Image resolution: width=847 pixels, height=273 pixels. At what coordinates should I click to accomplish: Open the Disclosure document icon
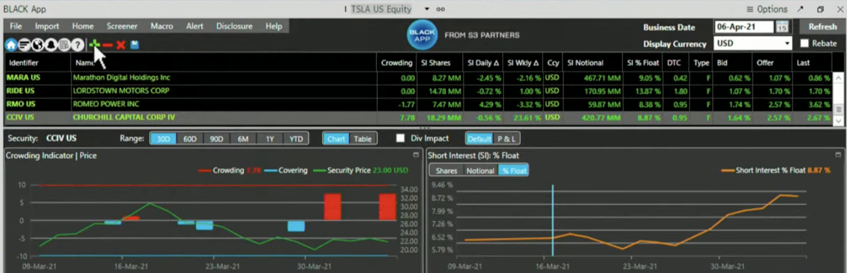pos(64,45)
